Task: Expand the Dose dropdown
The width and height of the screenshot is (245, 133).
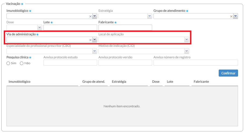Action: 39,28
